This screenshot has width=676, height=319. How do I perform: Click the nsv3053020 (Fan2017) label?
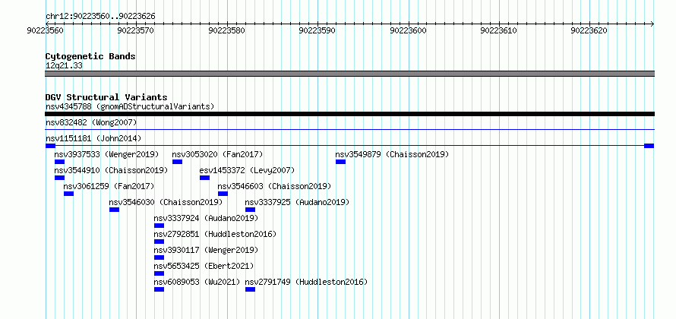[x=217, y=154]
